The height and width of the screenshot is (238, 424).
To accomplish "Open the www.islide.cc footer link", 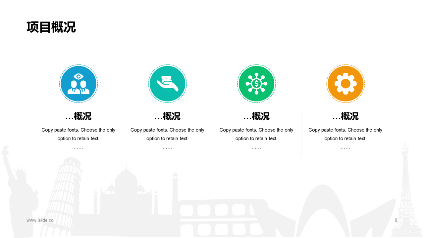I will [x=40, y=220].
